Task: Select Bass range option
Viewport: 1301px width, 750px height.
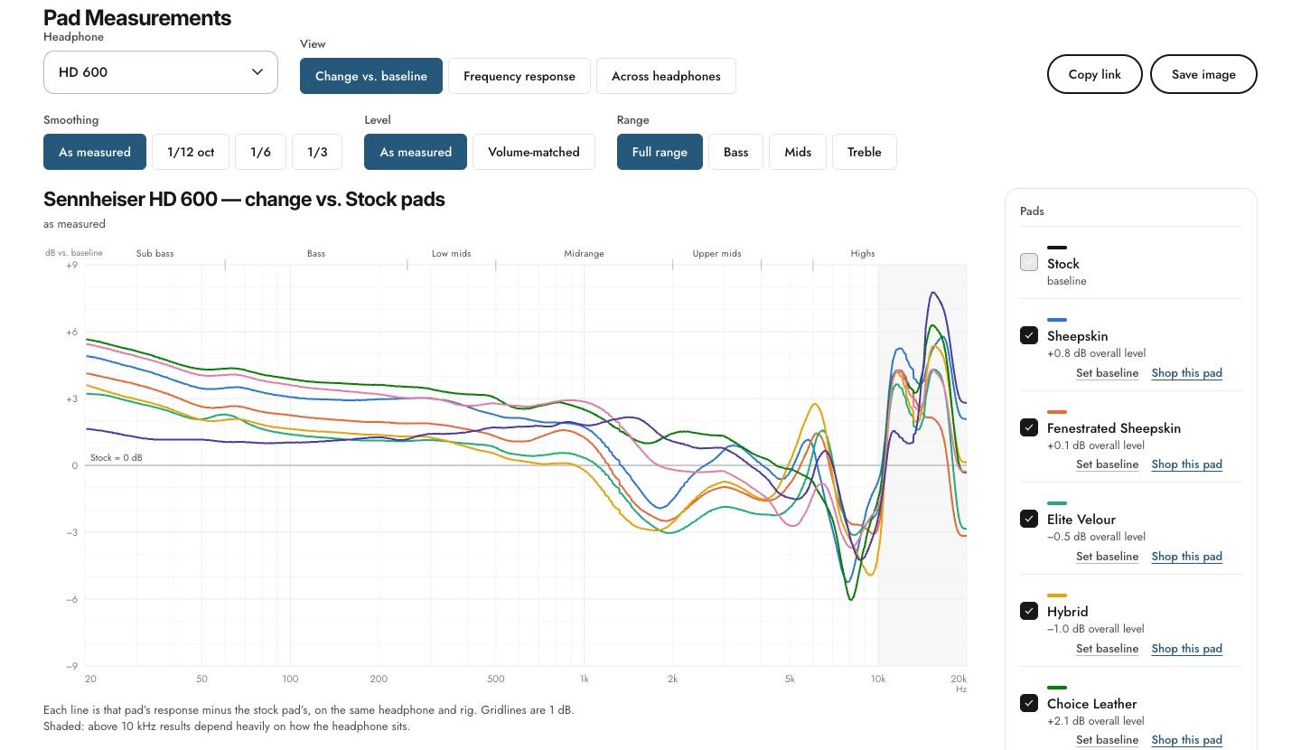Action: (x=735, y=152)
